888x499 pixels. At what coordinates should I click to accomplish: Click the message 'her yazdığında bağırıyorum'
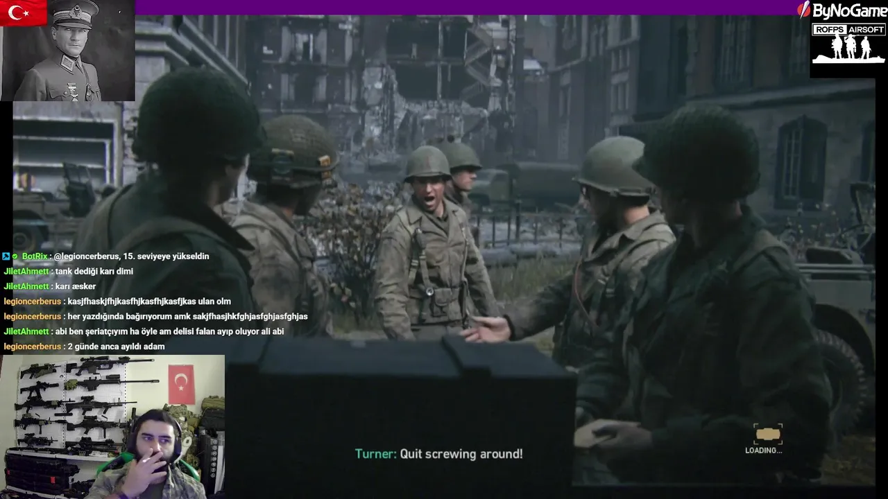187,317
